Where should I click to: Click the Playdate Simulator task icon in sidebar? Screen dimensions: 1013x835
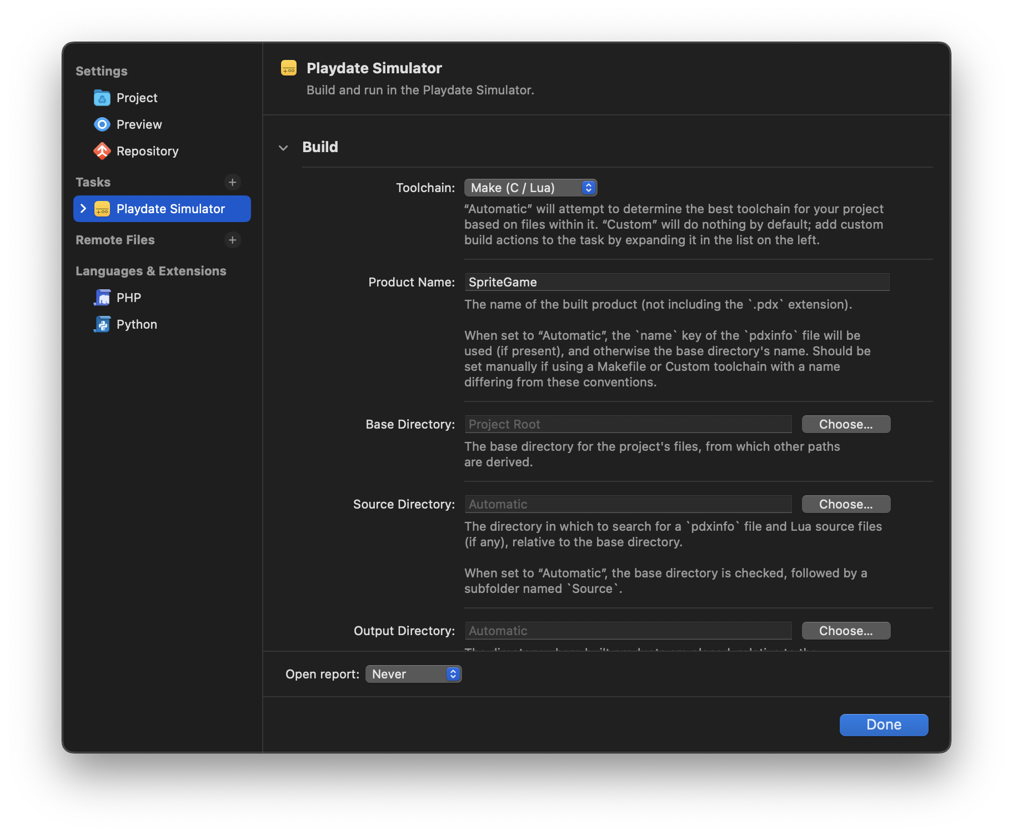tap(102, 209)
